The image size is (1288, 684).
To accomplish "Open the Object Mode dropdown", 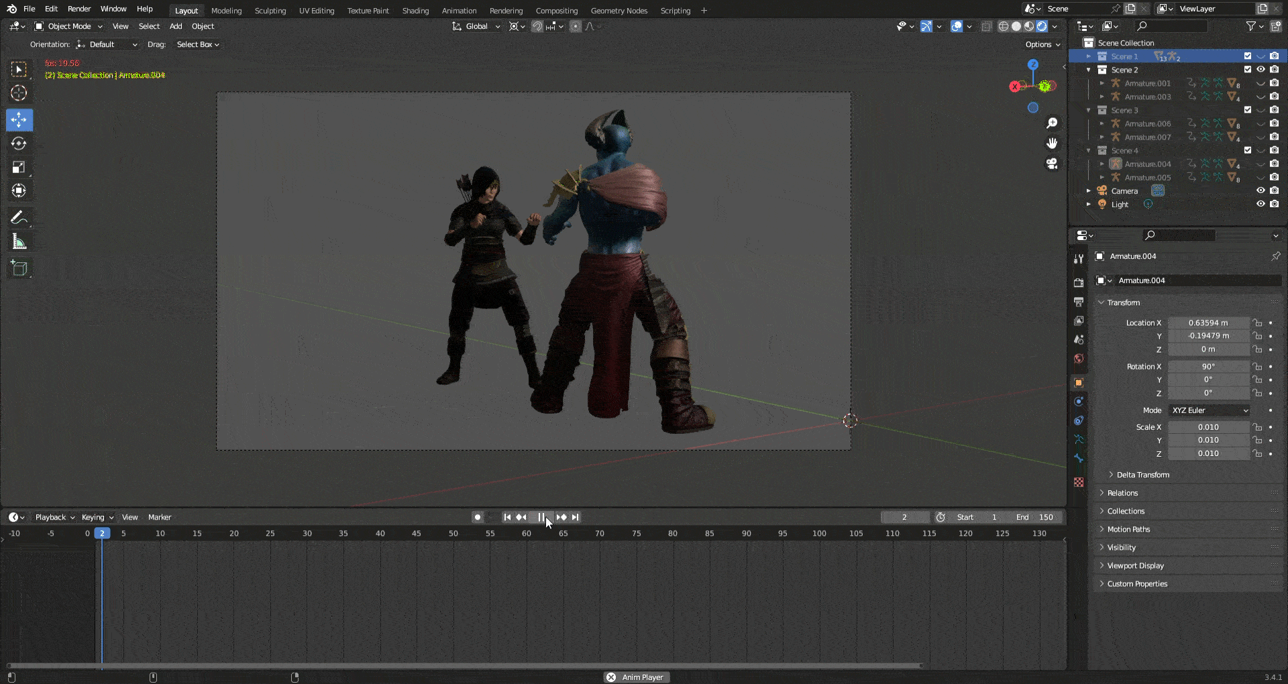I will (69, 26).
